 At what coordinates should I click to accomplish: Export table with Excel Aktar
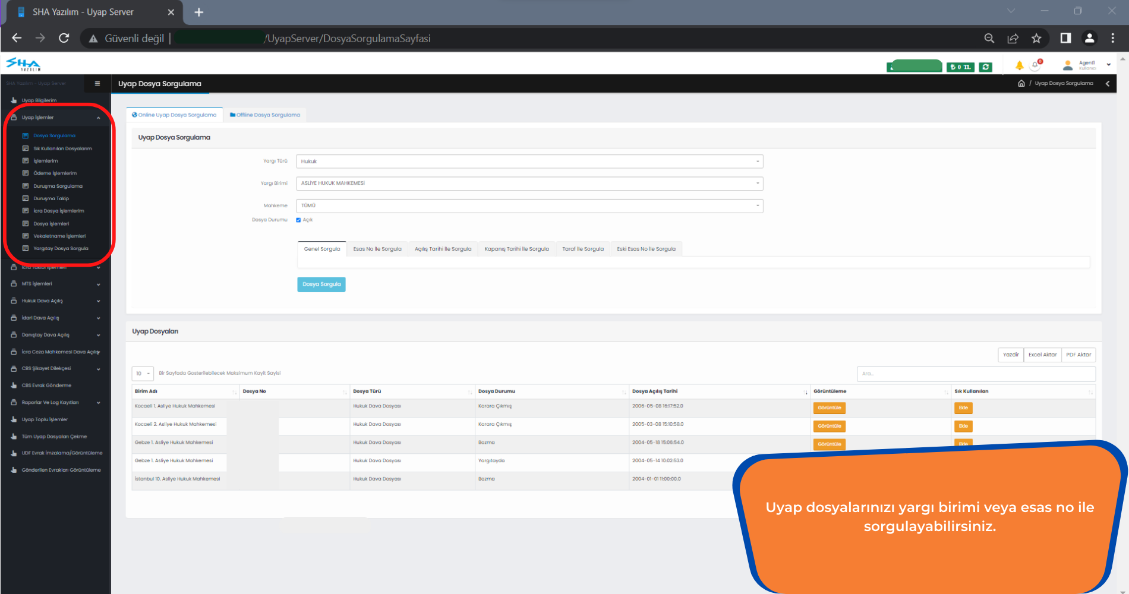point(1042,355)
